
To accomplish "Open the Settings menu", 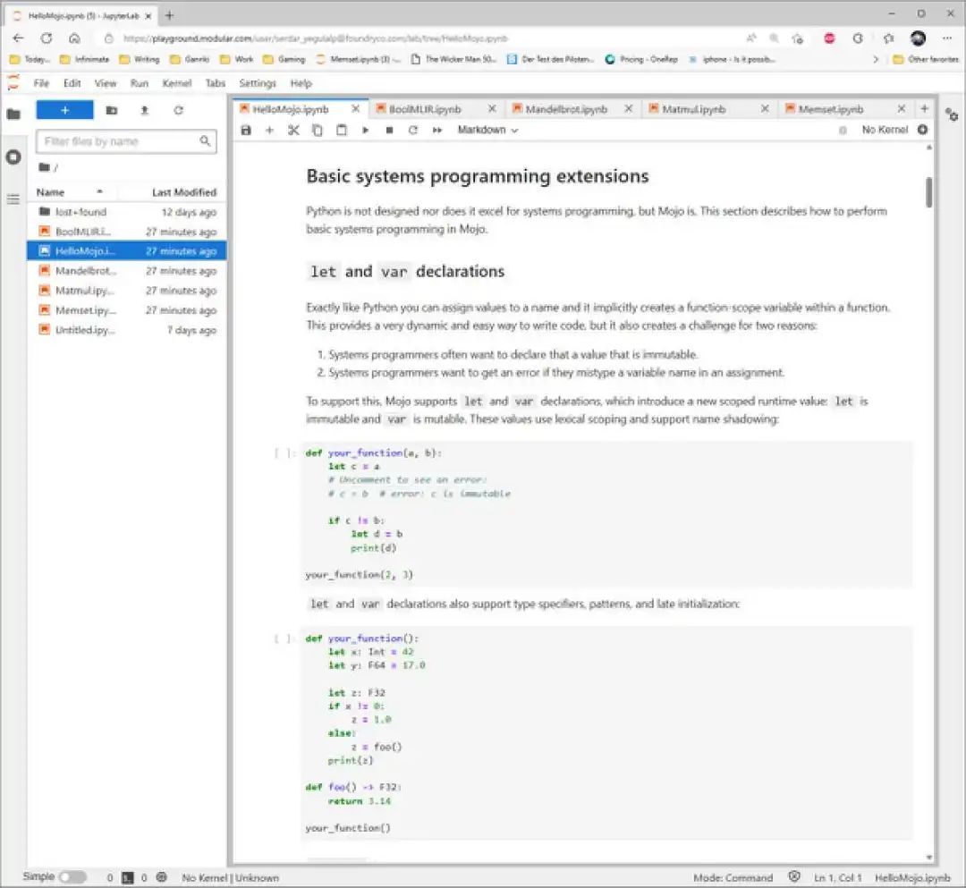I will [258, 83].
